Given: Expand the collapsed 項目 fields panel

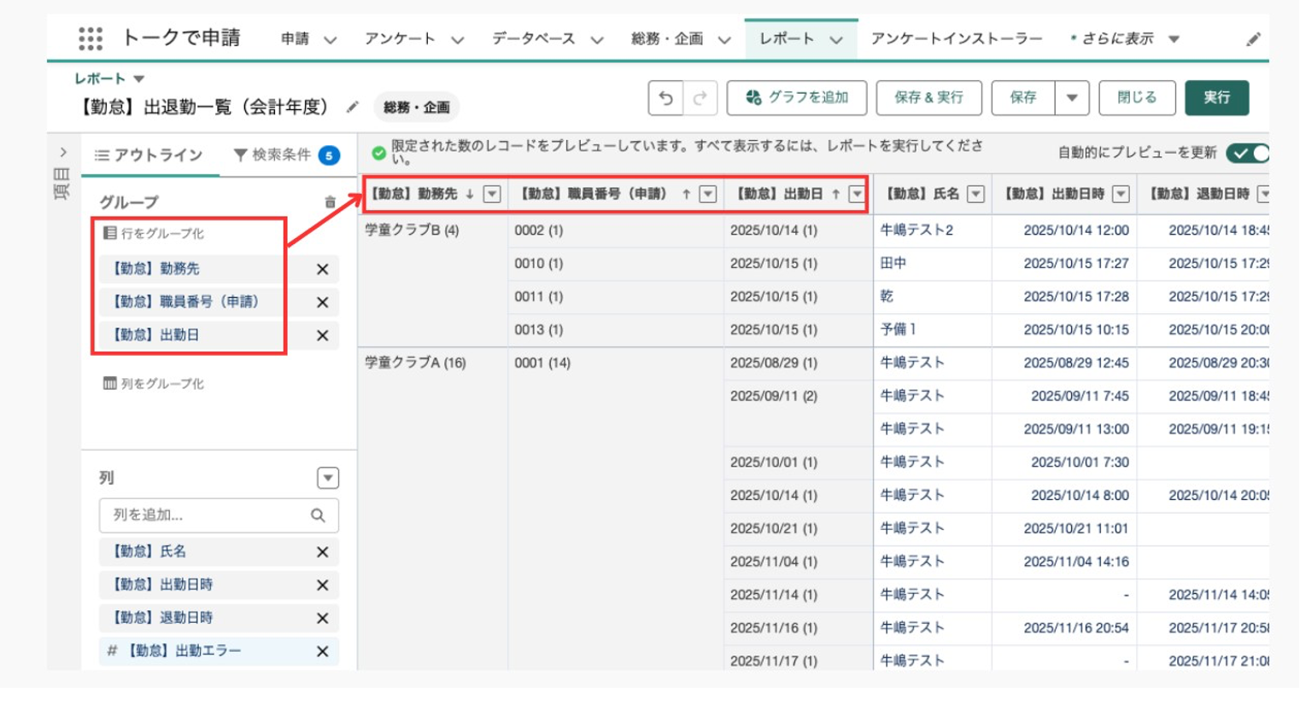Looking at the screenshot, I should [63, 153].
